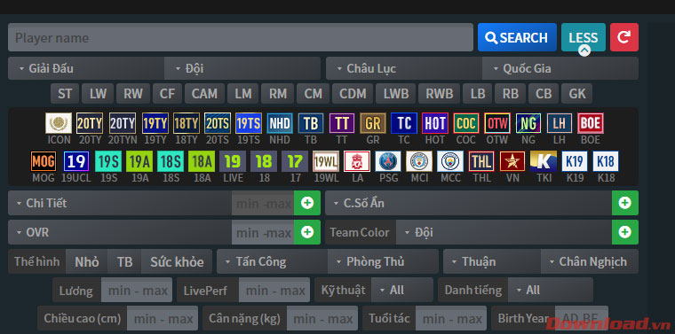Select the ICON season badge

59,123
